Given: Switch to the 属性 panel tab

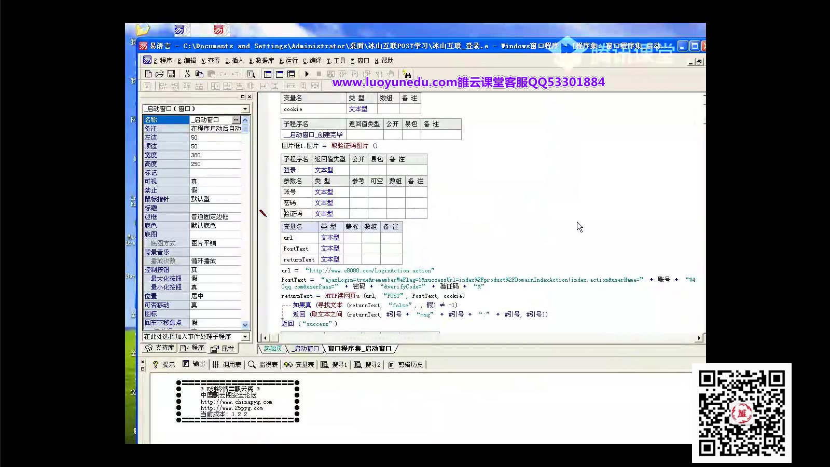Looking at the screenshot, I should click(223, 348).
